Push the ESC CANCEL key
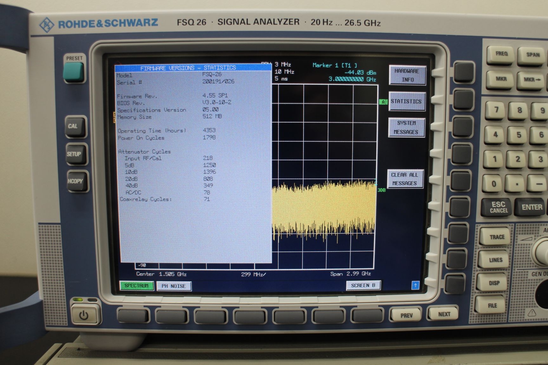This screenshot has height=365, width=548. coord(497,207)
